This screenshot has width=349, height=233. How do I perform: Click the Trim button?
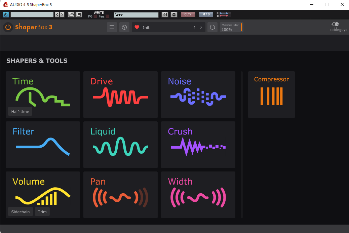pyautogui.click(x=42, y=211)
